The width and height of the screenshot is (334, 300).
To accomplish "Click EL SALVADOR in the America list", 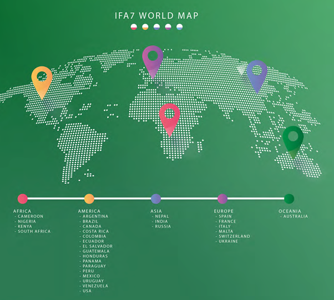I will (98, 246).
